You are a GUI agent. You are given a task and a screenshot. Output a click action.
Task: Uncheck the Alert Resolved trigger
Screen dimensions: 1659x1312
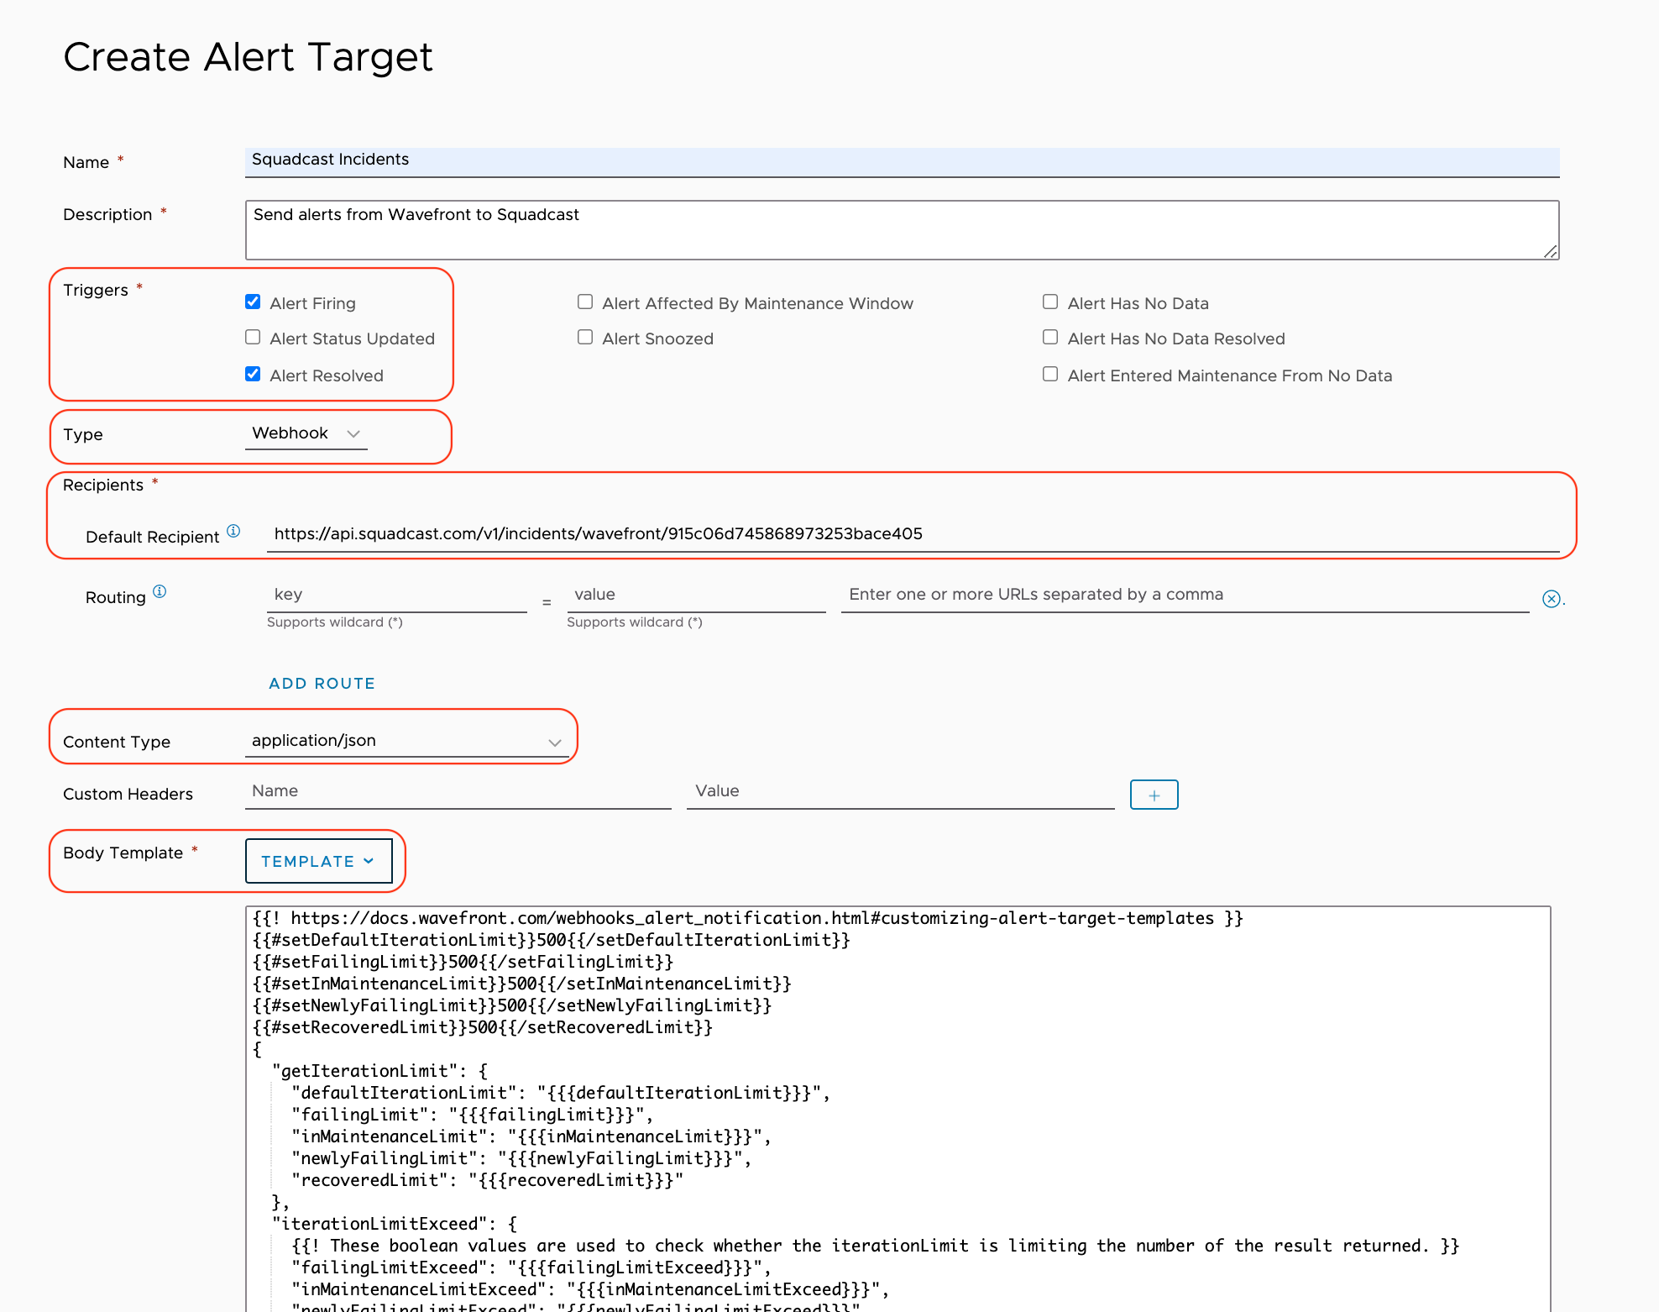(253, 374)
